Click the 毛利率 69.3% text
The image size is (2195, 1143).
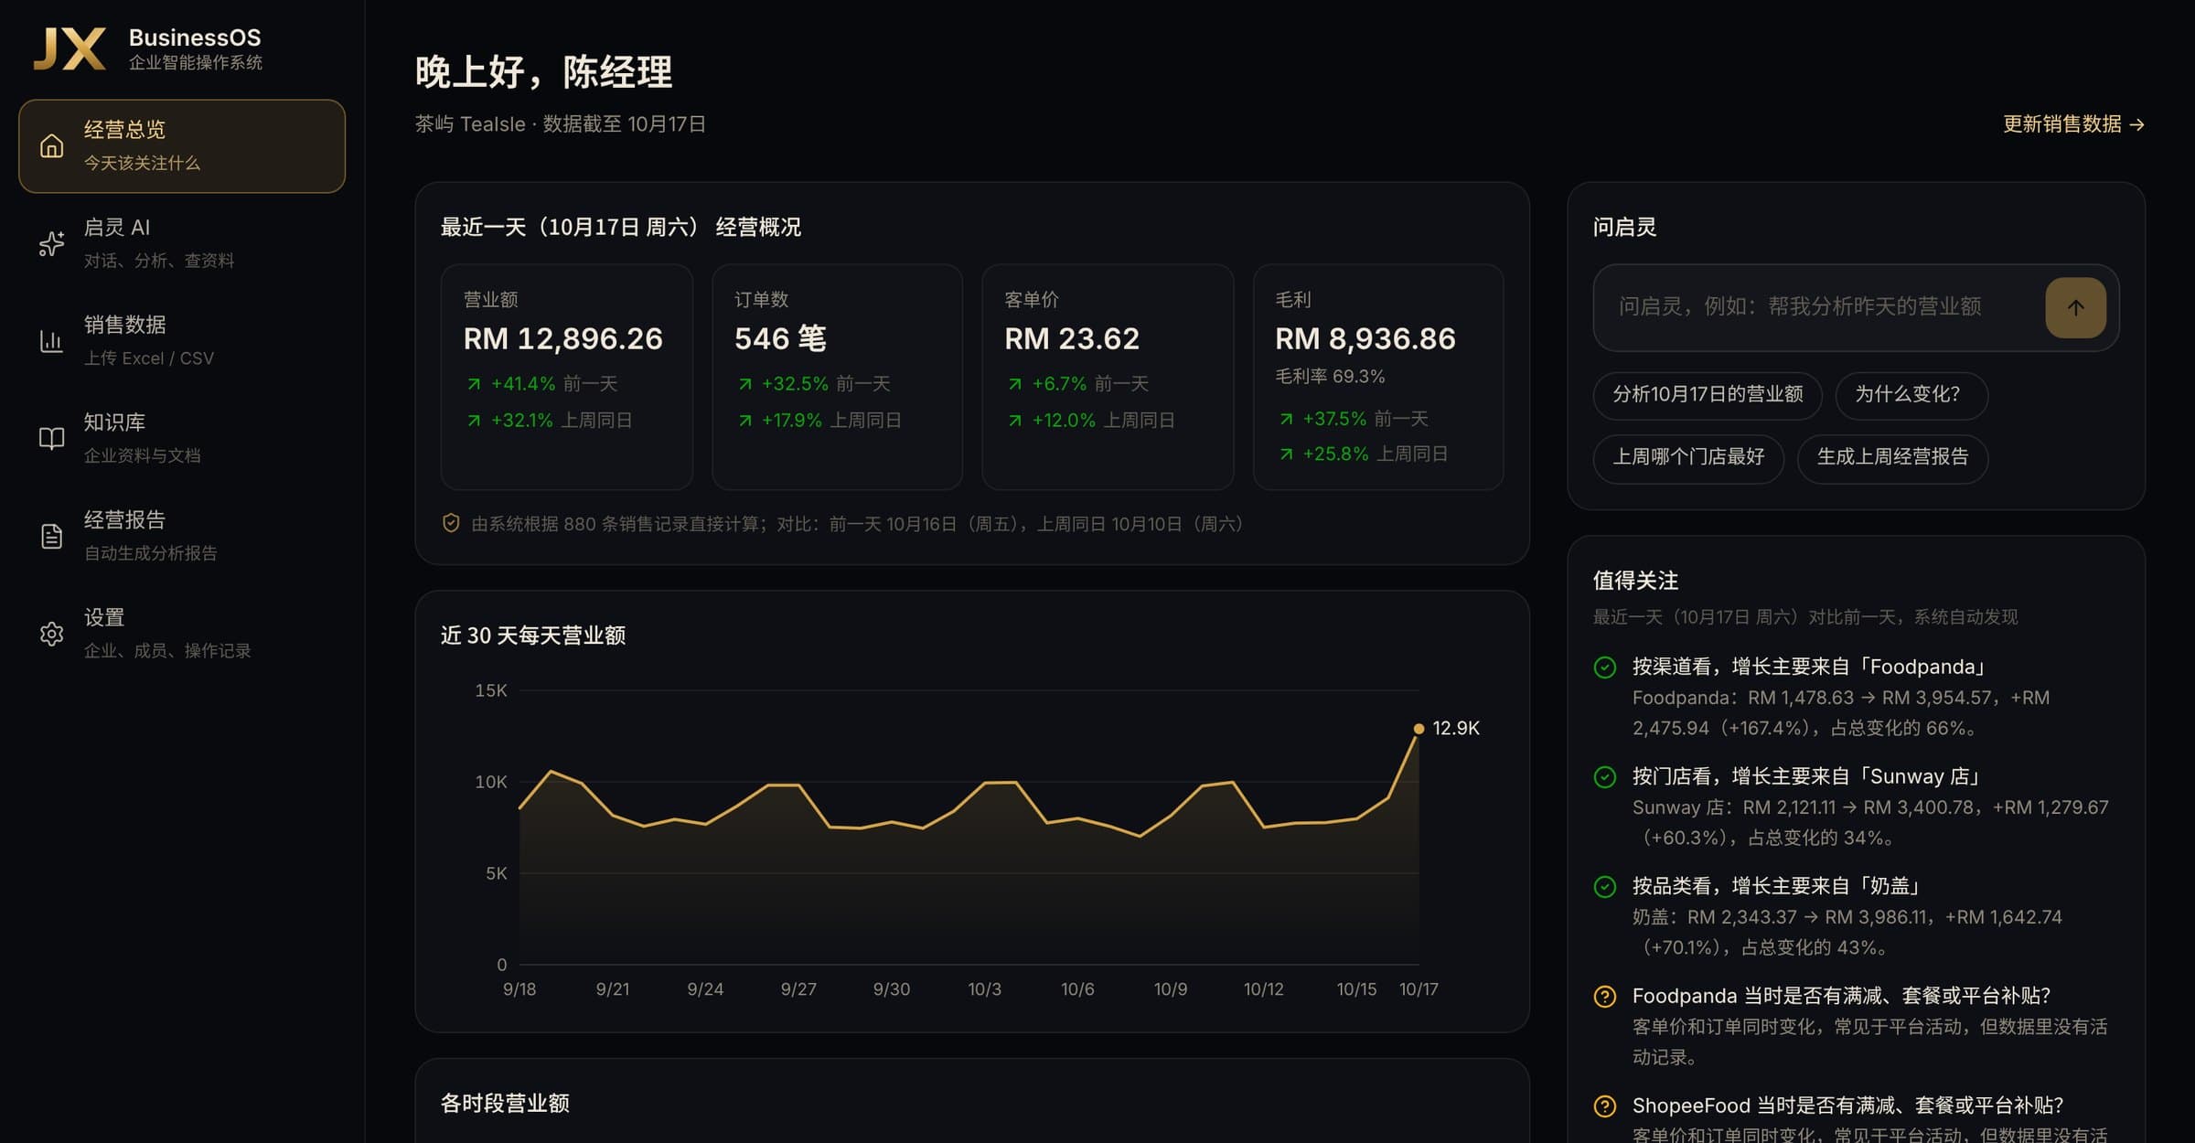pos(1330,377)
